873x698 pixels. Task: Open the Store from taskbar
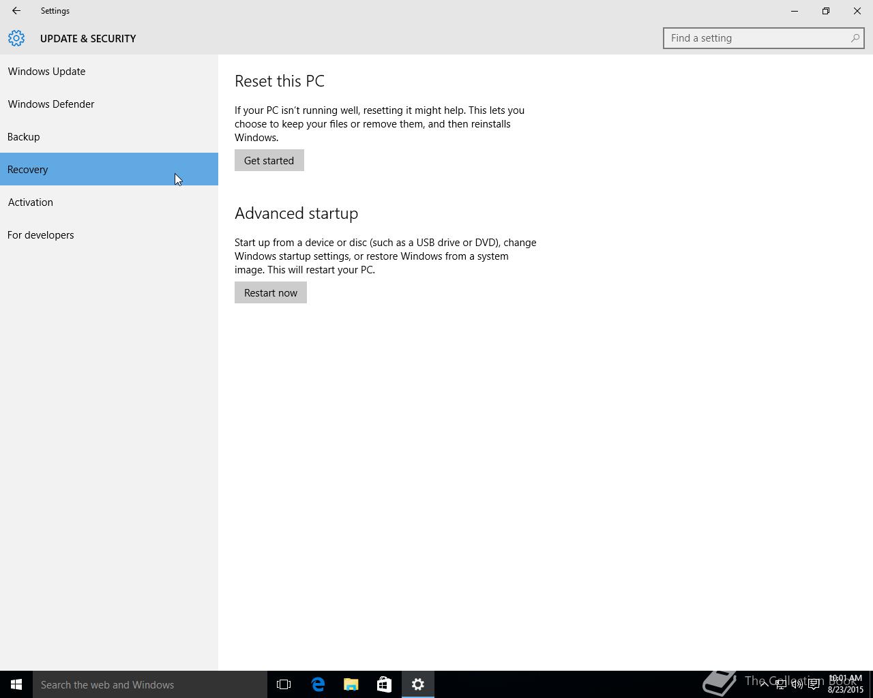click(x=384, y=684)
